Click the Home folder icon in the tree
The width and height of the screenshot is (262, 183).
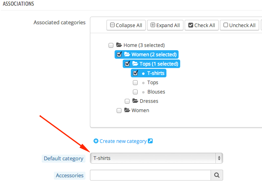[119, 45]
